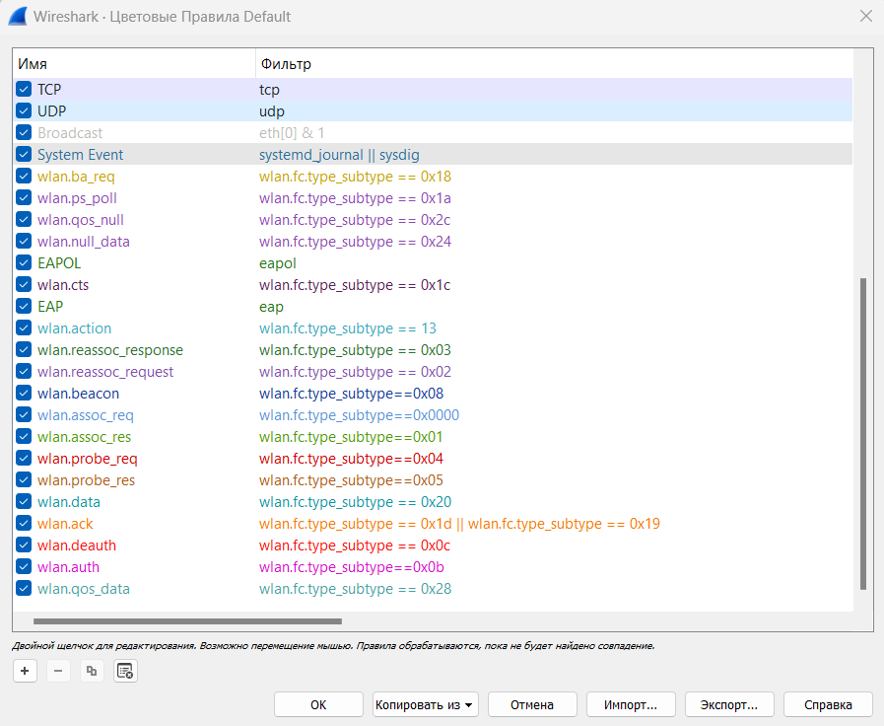Select the wlan.action rule name

(x=75, y=328)
